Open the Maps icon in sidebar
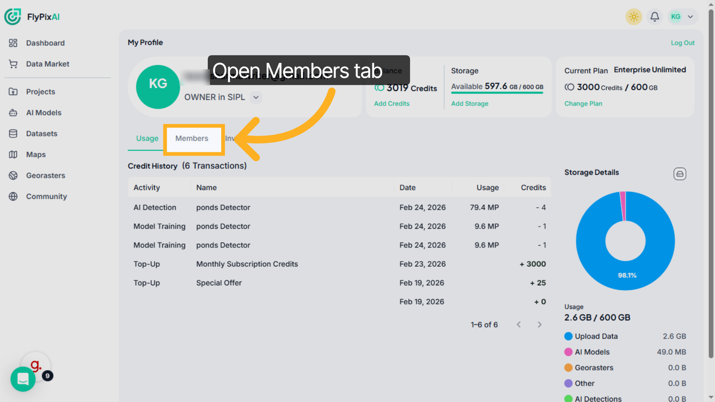The image size is (715, 402). tap(13, 154)
